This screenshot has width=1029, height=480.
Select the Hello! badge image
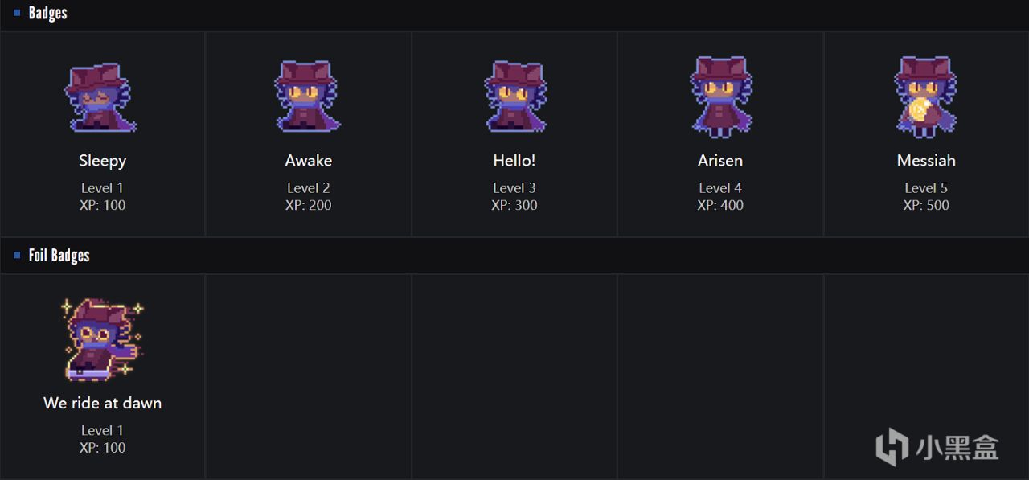click(514, 96)
